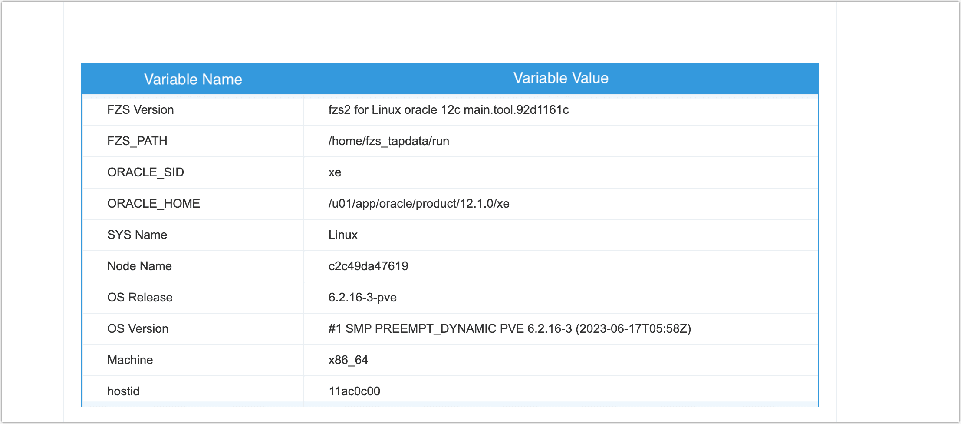Select the /home/fzs_tapdata/run path value
Viewport: 961px width, 424px height.
389,141
